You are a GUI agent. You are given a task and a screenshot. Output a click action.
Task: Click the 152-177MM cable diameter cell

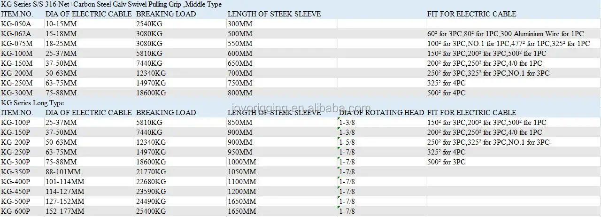(65, 211)
